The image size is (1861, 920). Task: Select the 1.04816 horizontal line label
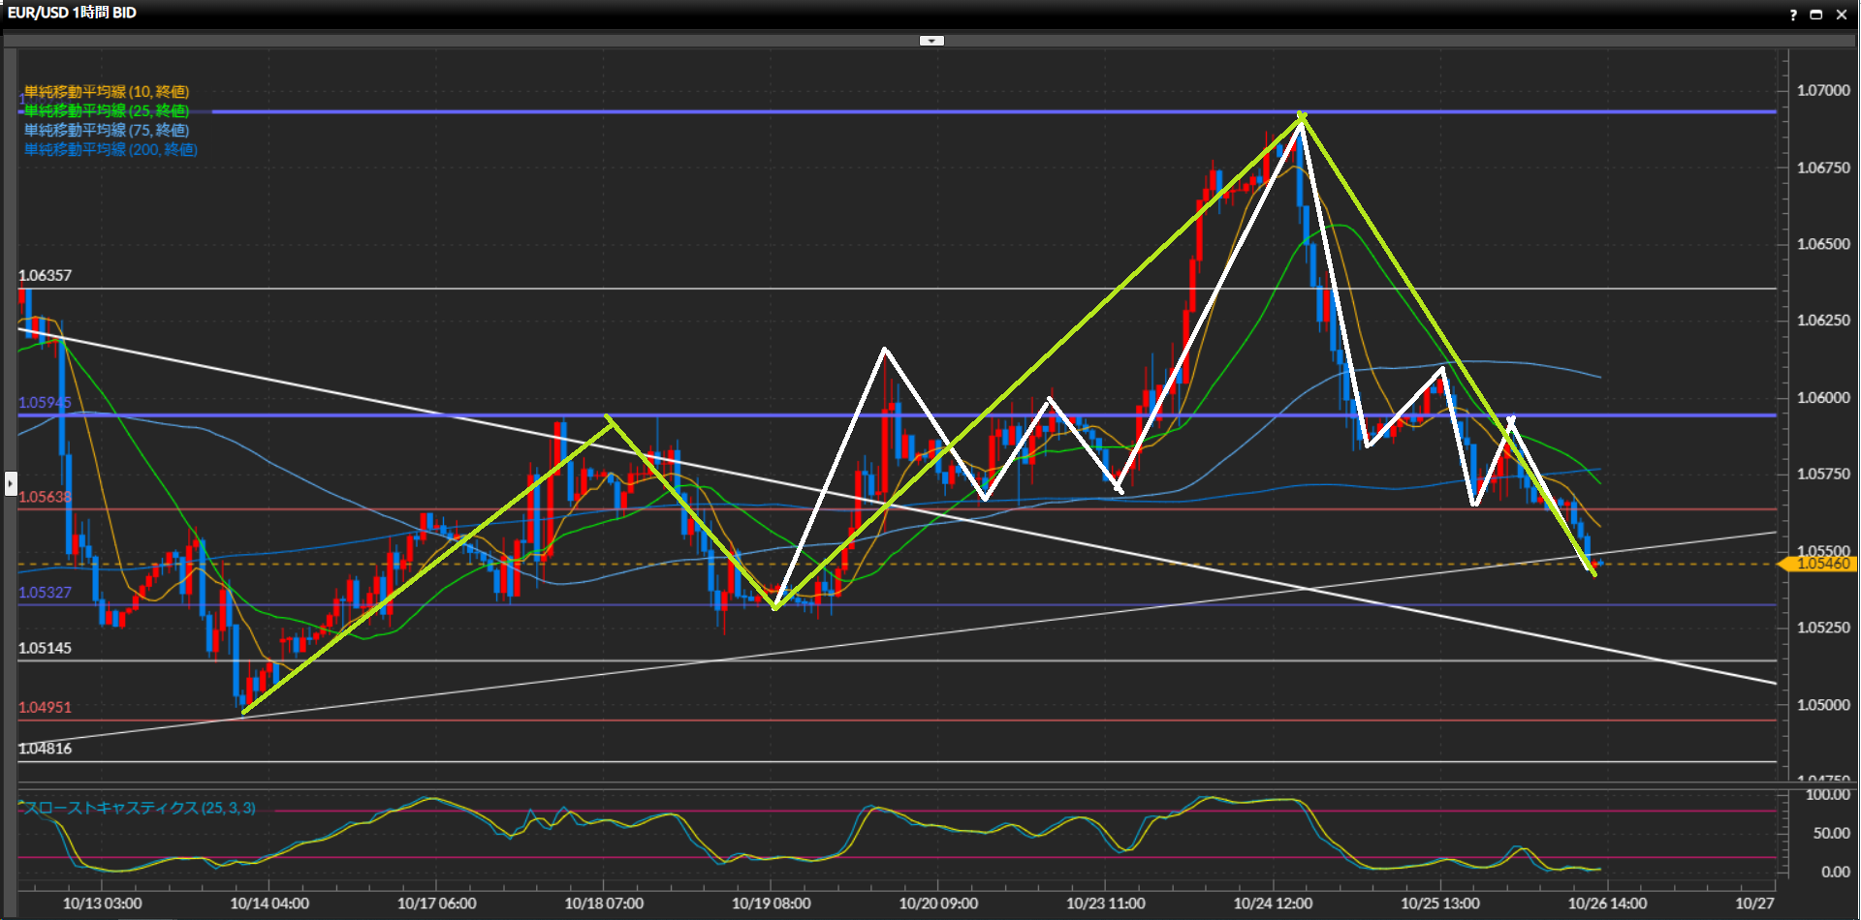click(x=46, y=749)
